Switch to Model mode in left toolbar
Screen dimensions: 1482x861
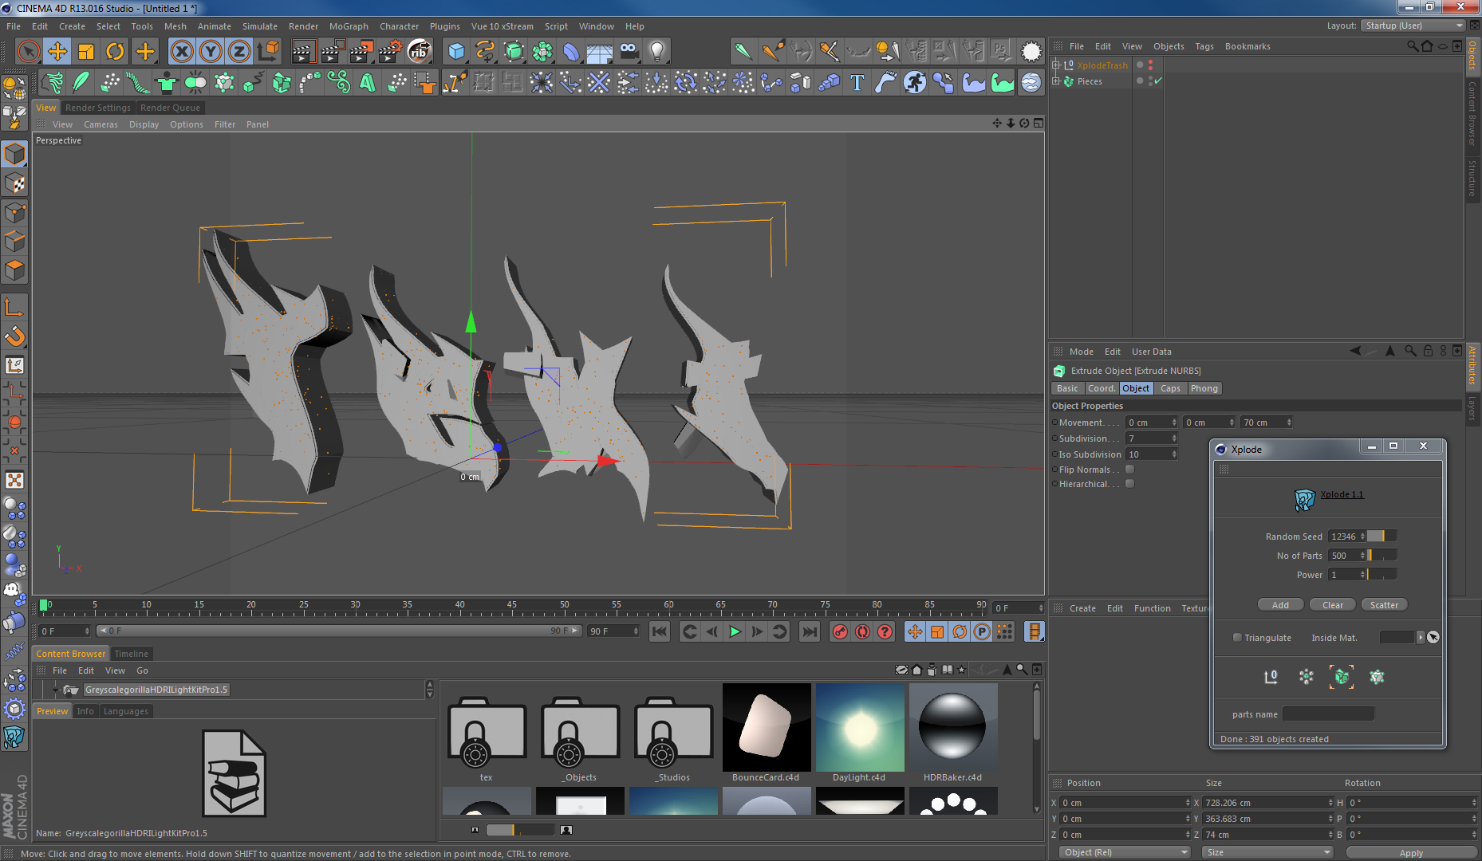point(14,154)
